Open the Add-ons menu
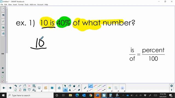Viewport: 175px width, 98px height. coord(33,5)
